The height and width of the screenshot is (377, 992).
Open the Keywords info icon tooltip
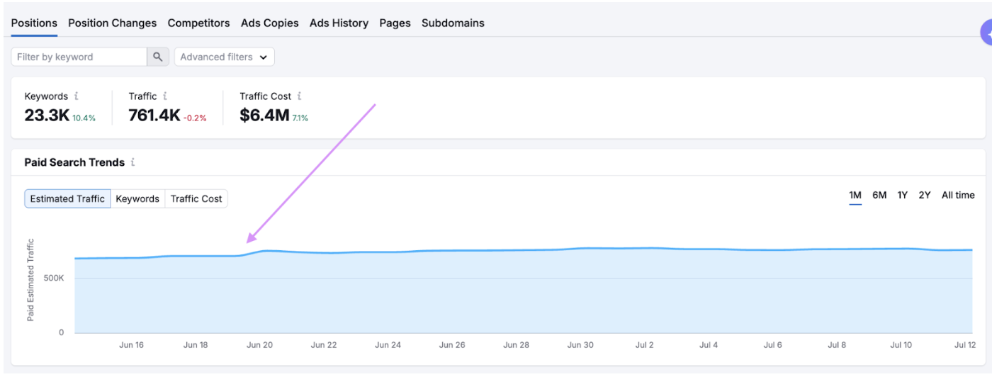click(77, 96)
